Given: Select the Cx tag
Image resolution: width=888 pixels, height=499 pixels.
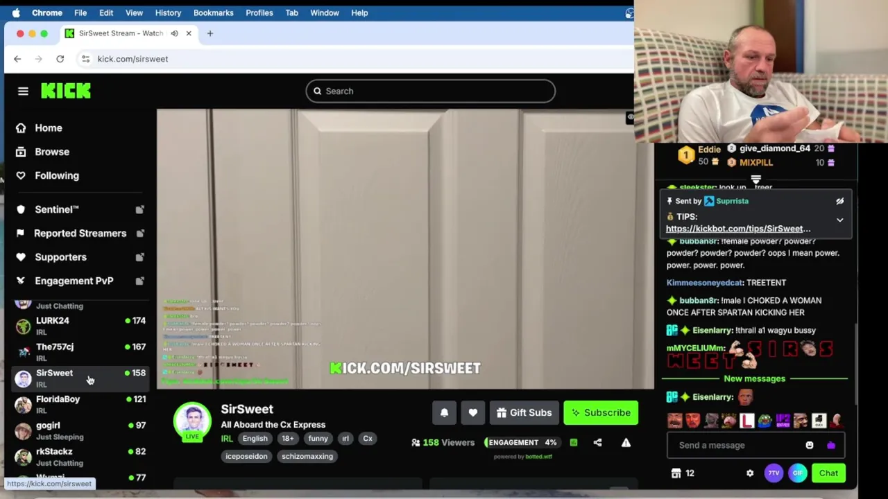Looking at the screenshot, I should point(368,438).
